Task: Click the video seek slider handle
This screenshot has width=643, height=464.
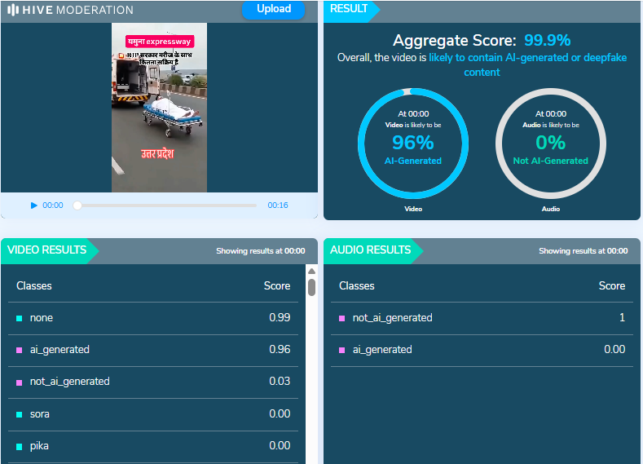Action: [77, 205]
